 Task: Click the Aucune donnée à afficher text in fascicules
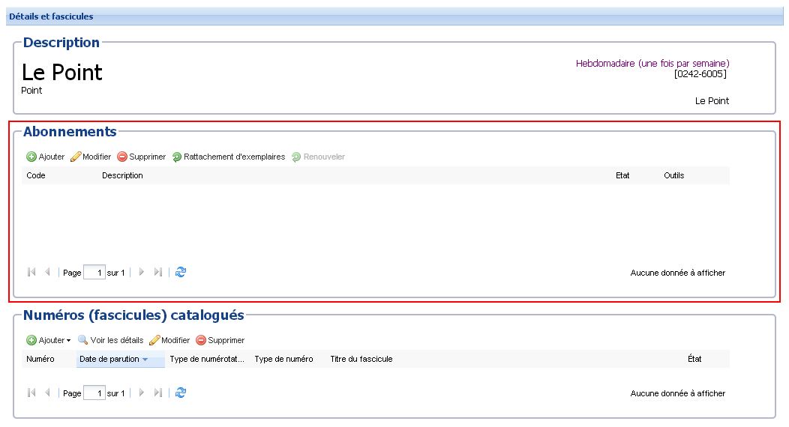coord(678,393)
